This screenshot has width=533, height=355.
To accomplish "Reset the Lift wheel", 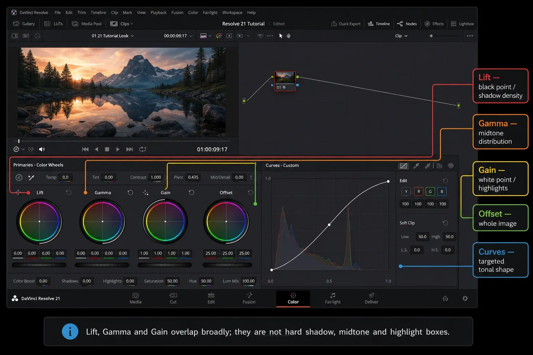I will (69, 192).
